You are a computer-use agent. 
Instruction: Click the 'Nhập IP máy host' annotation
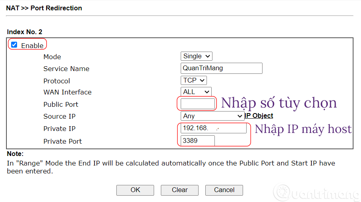pos(303,129)
